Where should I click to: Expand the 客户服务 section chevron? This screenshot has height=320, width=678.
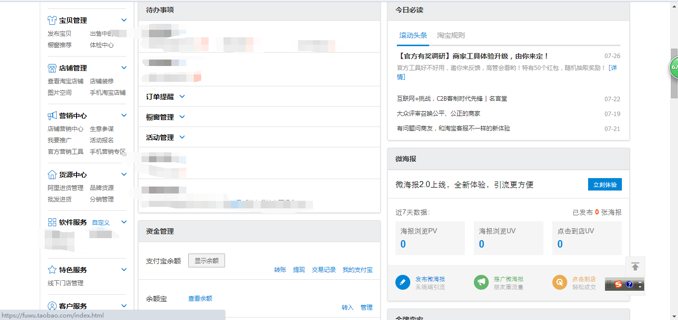click(124, 306)
